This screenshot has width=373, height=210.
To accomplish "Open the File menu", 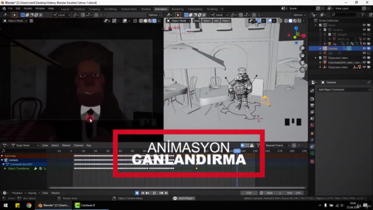I will (x=10, y=9).
